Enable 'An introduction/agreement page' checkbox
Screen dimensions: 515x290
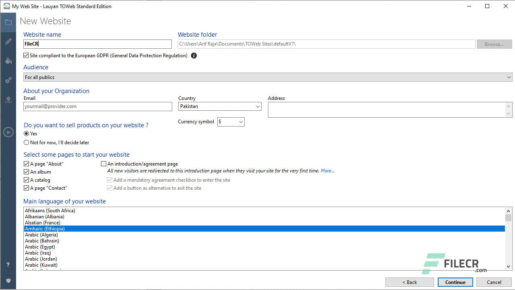[104, 164]
